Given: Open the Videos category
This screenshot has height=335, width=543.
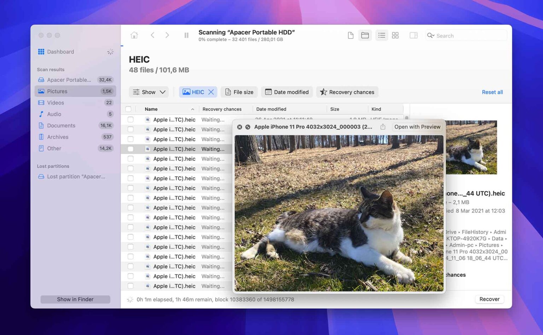Looking at the screenshot, I should [75, 103].
